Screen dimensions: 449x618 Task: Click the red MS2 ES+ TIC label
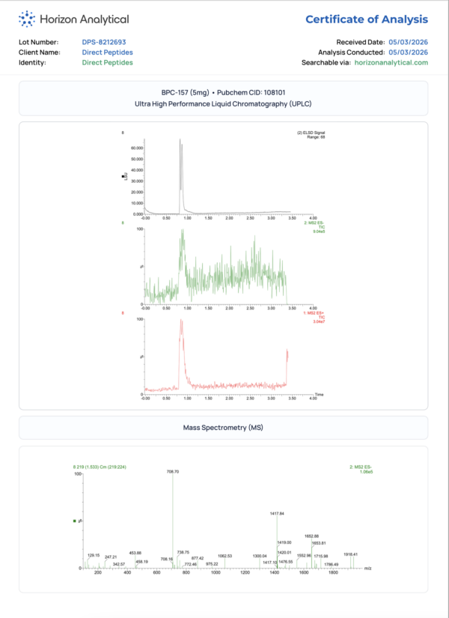(314, 318)
